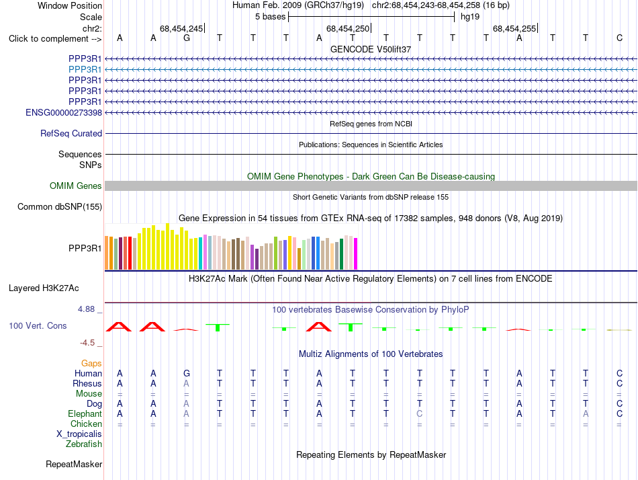Click the faded A in the Rhesus row
Viewport: 638px width, 480px height.
[x=186, y=383]
